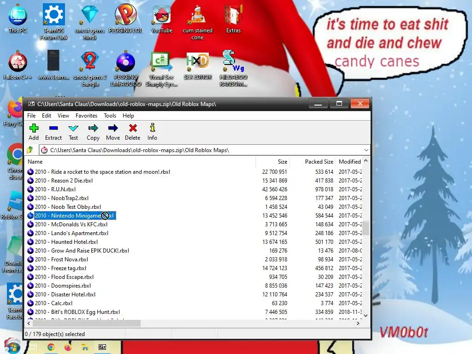This screenshot has height=354, width=472.
Task: Select 2010 - Flood Escape.rbxl
Action: [x=60, y=277]
